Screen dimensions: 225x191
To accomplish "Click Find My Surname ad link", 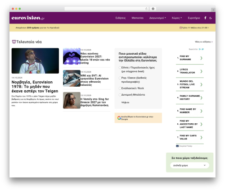I will tap(185, 58).
